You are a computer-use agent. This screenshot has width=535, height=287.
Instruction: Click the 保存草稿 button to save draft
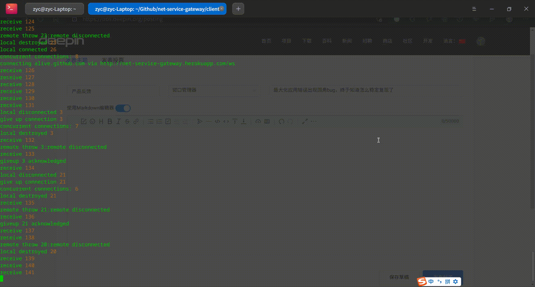pyautogui.click(x=398, y=277)
